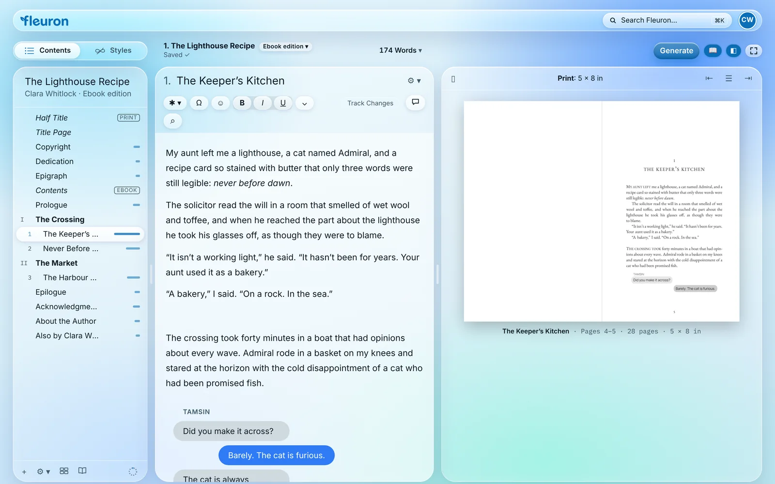The image size is (775, 484).
Task: Open the find magnifier in editor toolbar
Action: 172,121
